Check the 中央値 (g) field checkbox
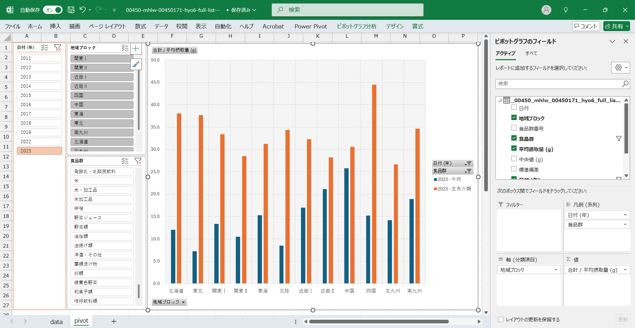Screen dimensions: 635x328 coord(514,159)
